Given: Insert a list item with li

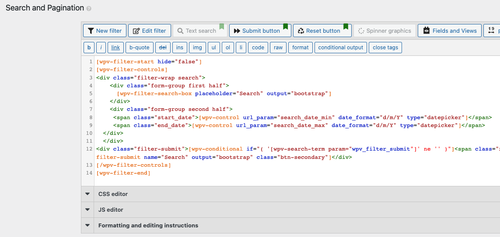Looking at the screenshot, I should click(241, 48).
